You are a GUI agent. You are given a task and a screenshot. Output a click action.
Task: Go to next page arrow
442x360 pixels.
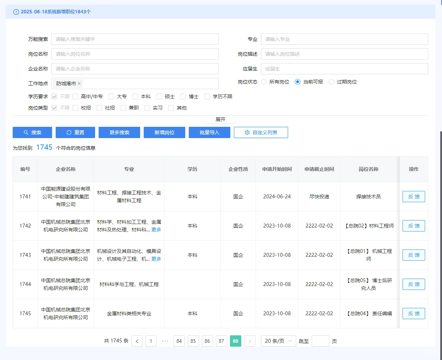250,341
